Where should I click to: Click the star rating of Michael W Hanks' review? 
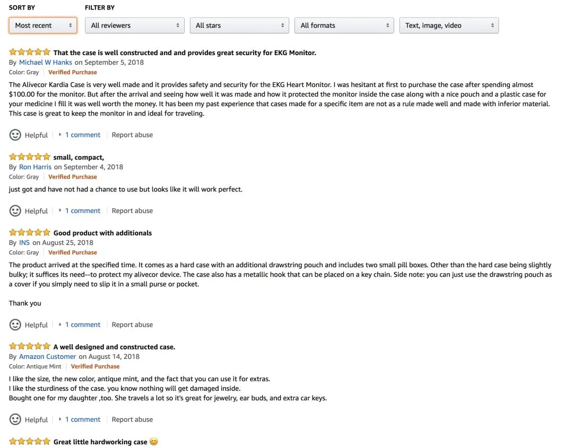click(30, 52)
